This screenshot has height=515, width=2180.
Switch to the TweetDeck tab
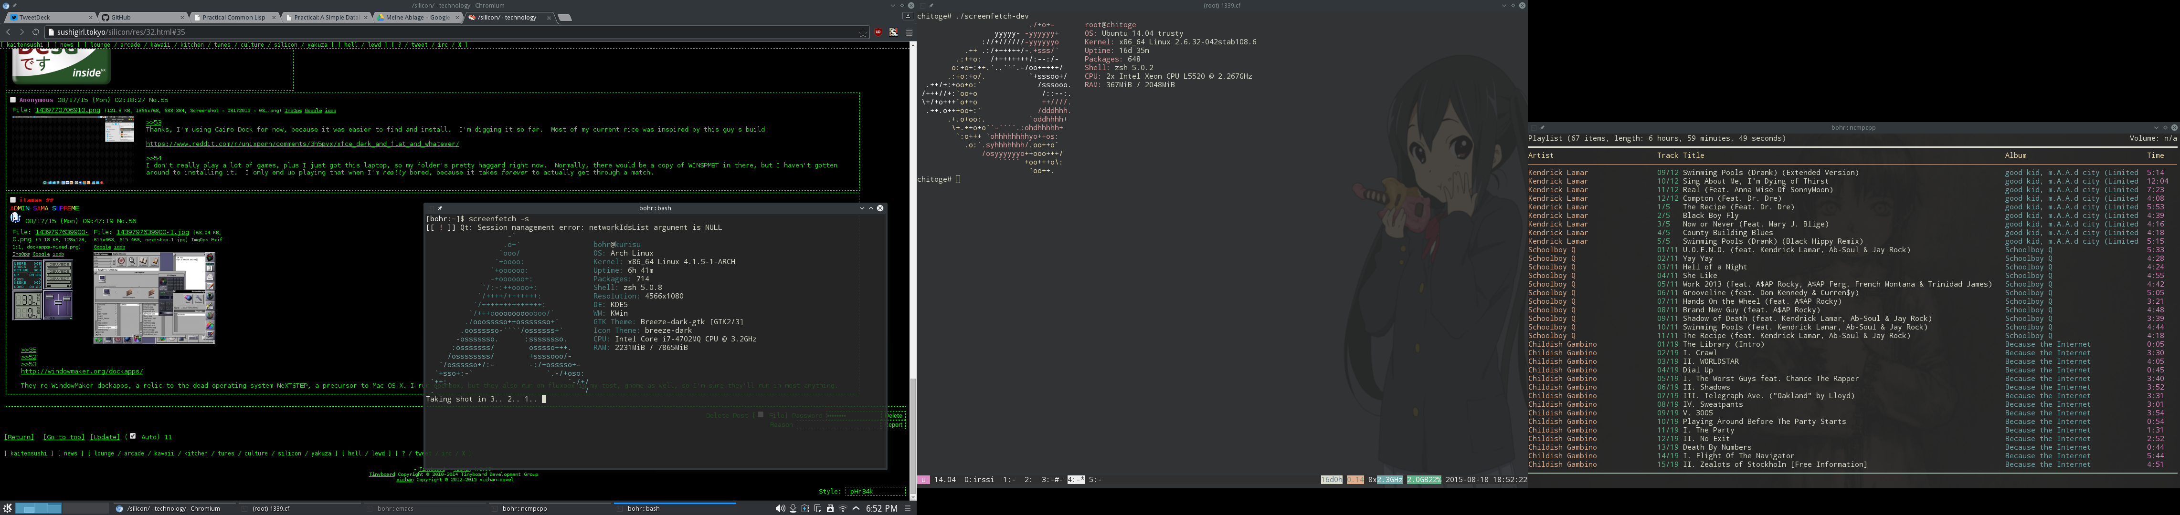tap(35, 17)
